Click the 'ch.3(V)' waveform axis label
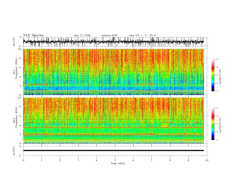The width and height of the screenshot is (233, 180). tap(14, 151)
